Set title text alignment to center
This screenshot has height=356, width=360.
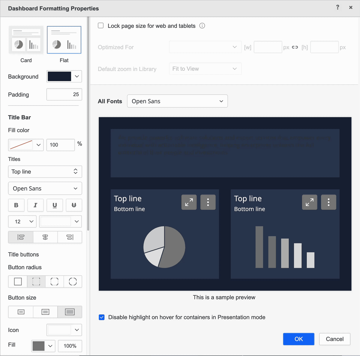click(45, 237)
